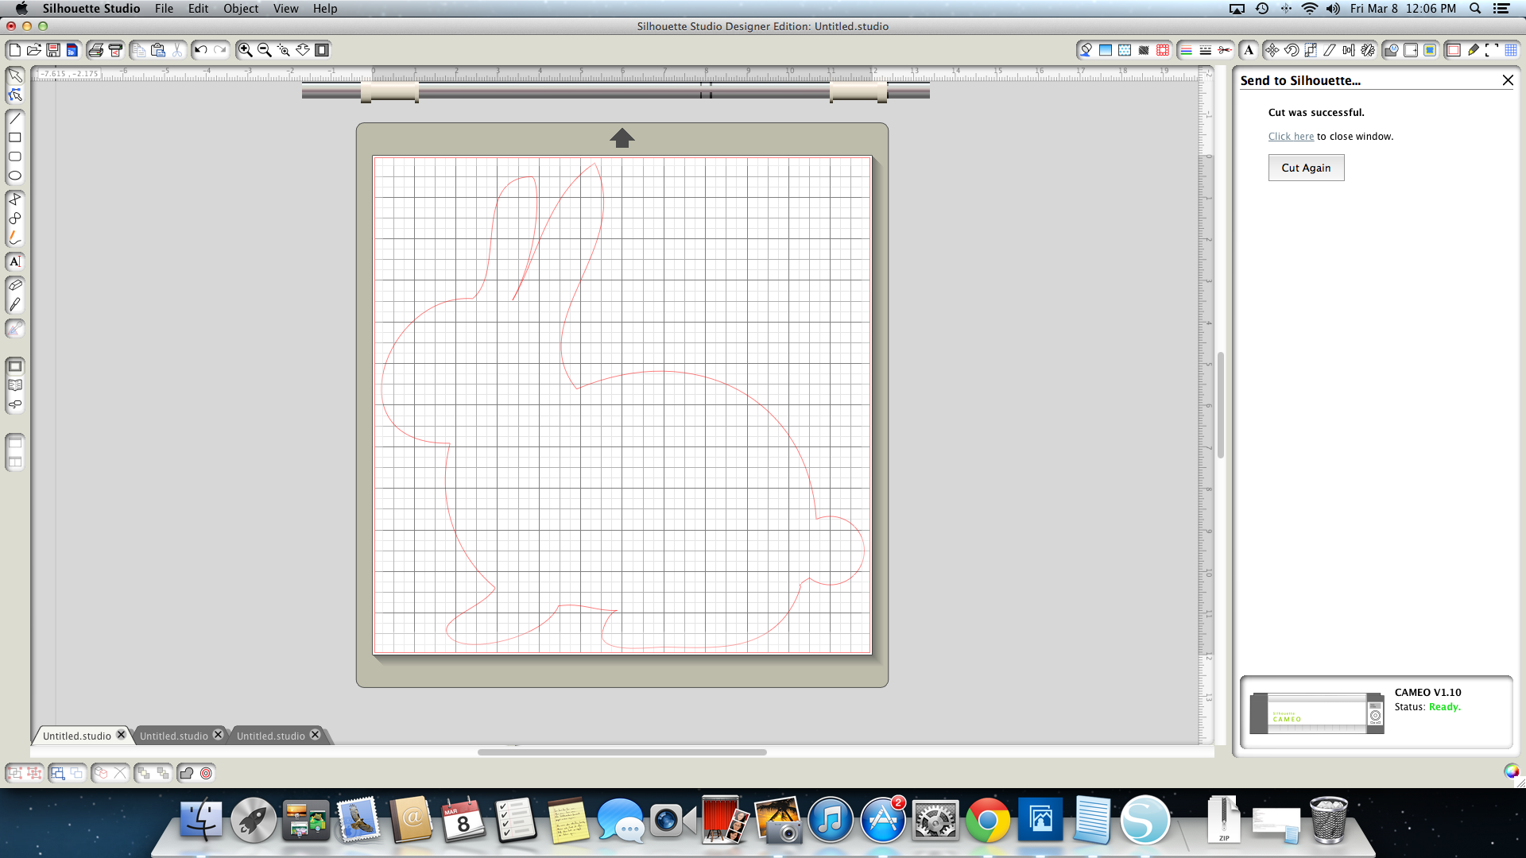Save to SD card icon
This screenshot has height=858, width=1526.
(72, 50)
